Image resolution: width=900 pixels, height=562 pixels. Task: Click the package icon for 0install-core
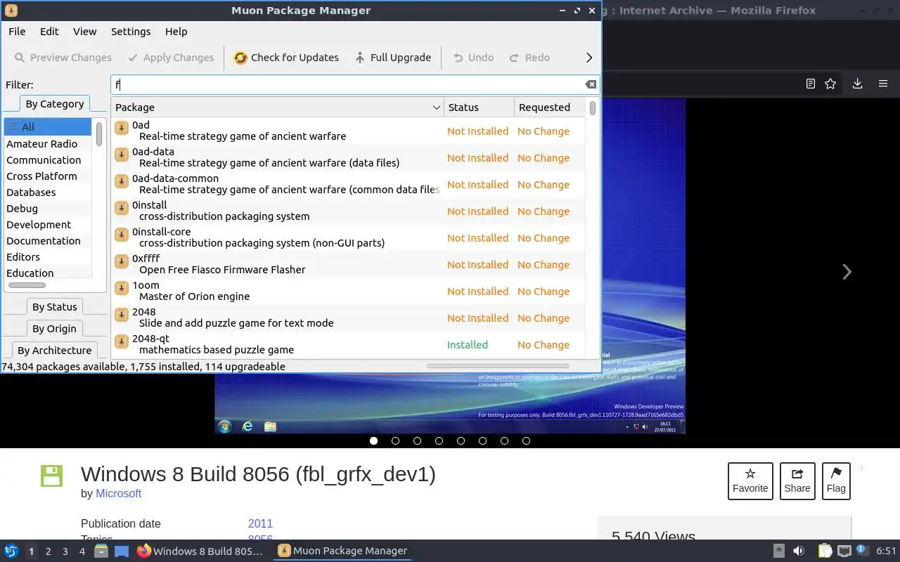click(x=121, y=234)
